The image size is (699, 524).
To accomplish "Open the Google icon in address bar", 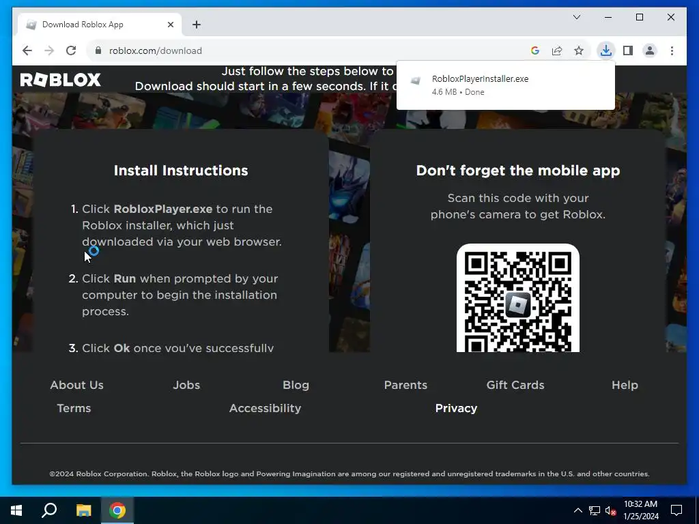I will point(535,50).
